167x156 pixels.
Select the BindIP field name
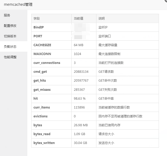(x=39, y=27)
